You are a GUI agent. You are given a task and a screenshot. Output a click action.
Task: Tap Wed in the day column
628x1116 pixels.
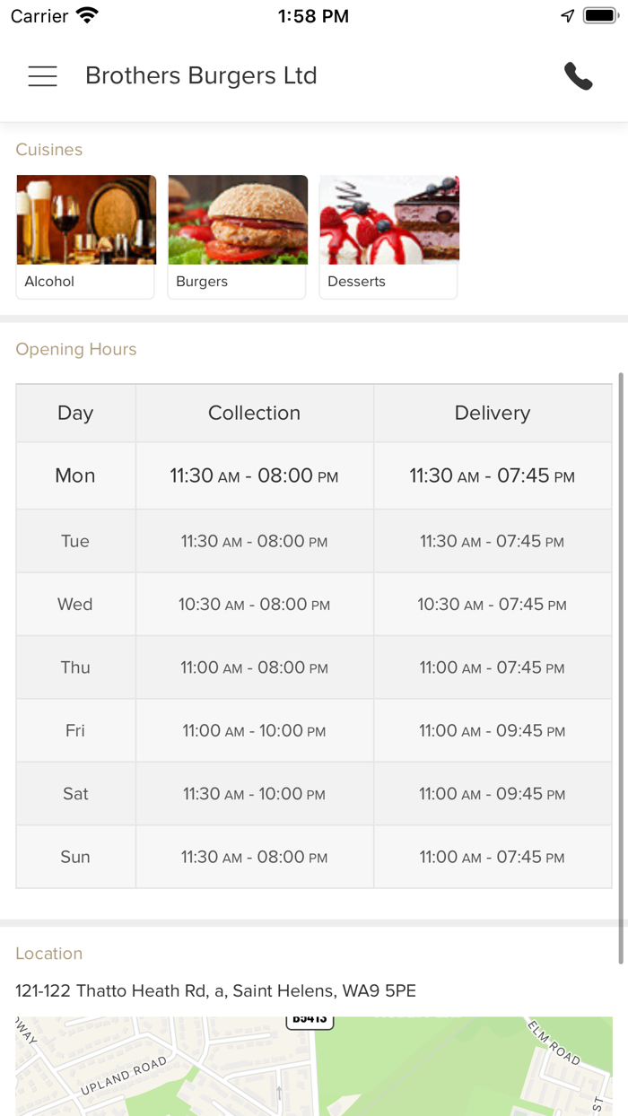[75, 605]
